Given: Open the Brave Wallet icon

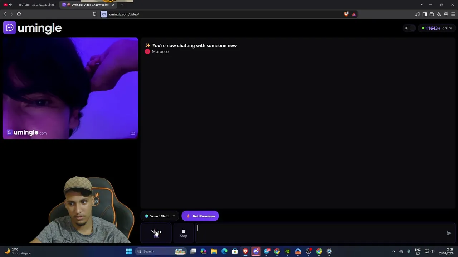Looking at the screenshot, I should click(x=432, y=14).
